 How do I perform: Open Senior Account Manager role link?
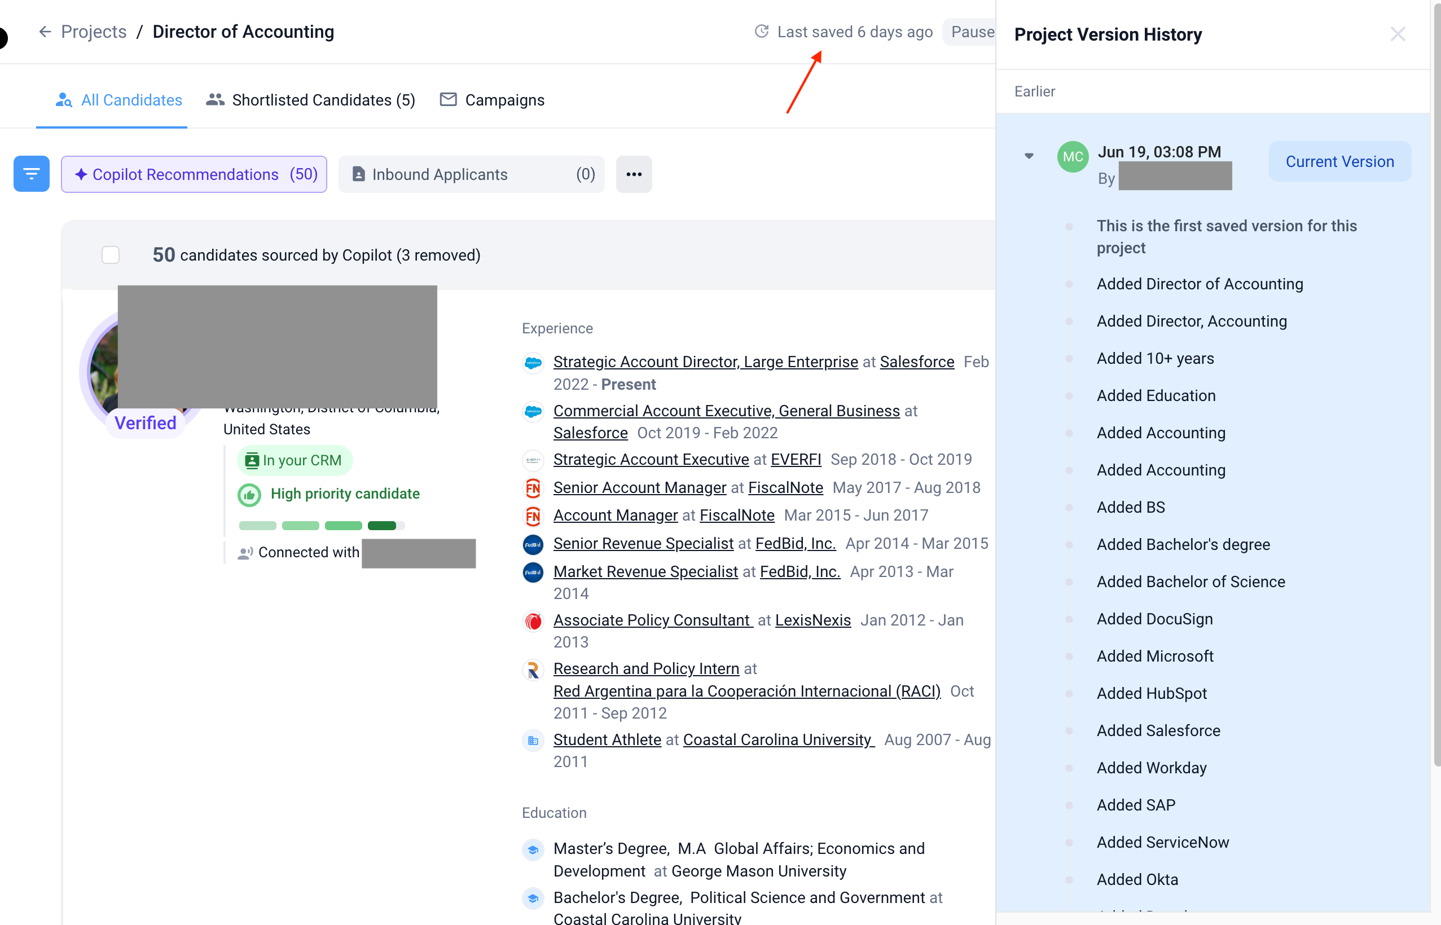coord(640,488)
